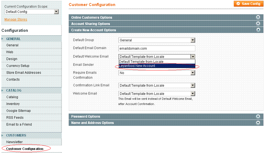The height and width of the screenshot is (153, 264).
Task: Click the Default Group field label
Action: tap(84, 40)
